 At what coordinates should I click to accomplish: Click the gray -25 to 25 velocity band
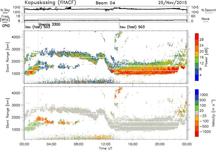click(197, 113)
